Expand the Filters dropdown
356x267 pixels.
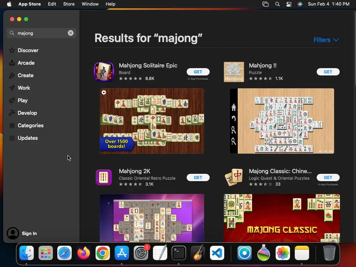pos(326,40)
